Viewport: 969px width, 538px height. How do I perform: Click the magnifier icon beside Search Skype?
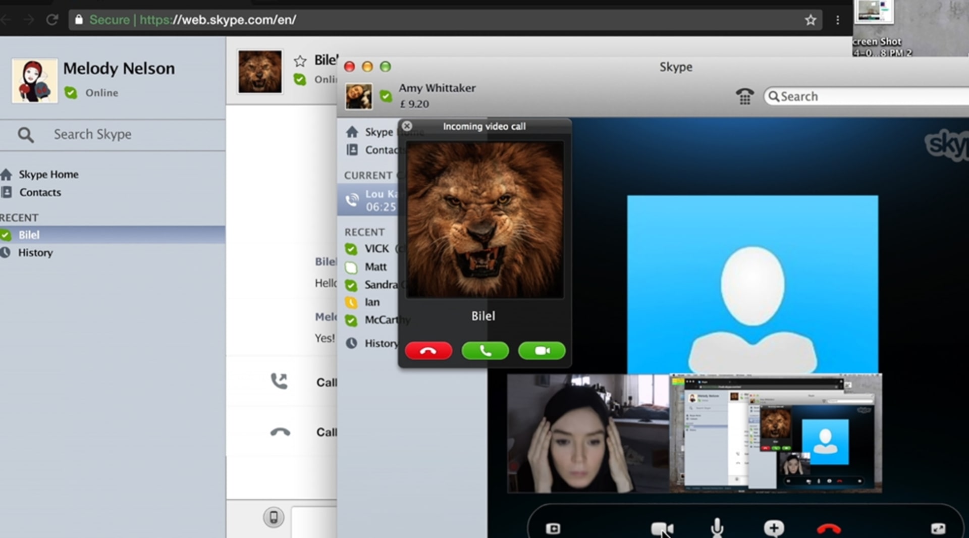coord(26,135)
